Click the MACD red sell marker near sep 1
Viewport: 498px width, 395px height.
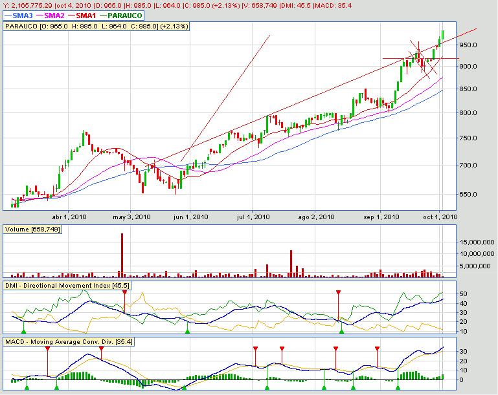click(x=377, y=348)
